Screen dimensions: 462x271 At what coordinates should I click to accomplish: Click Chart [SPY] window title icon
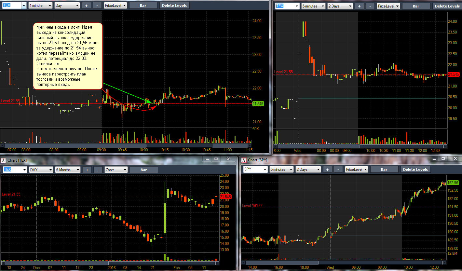pos(244,160)
